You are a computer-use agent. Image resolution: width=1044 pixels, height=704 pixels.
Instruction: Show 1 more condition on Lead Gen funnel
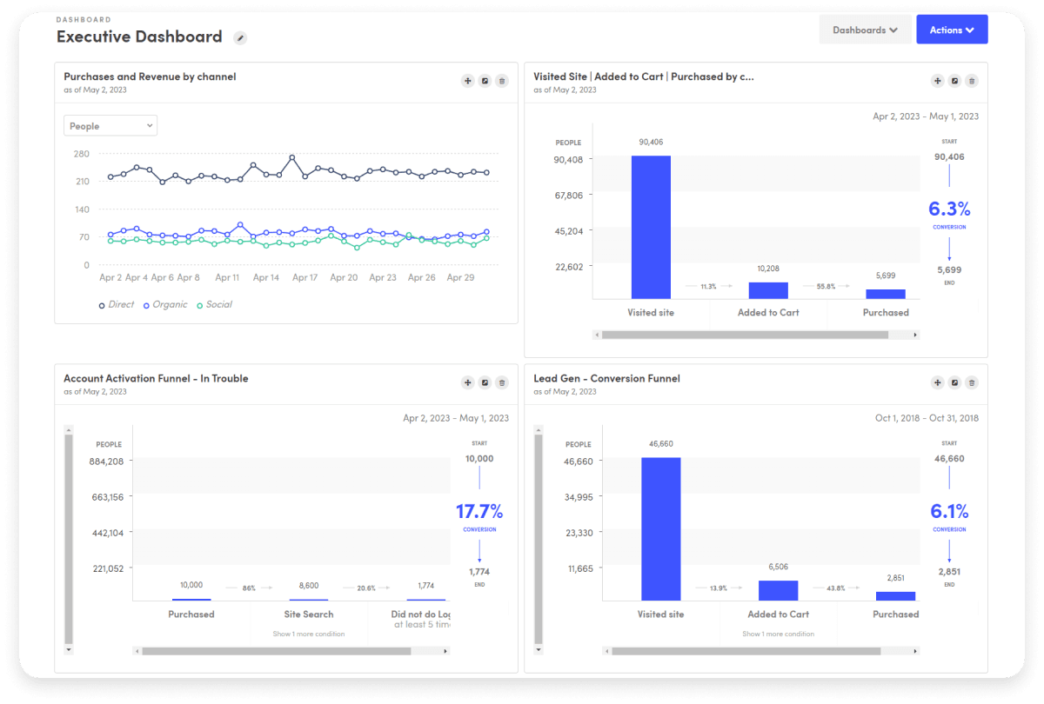coord(778,634)
